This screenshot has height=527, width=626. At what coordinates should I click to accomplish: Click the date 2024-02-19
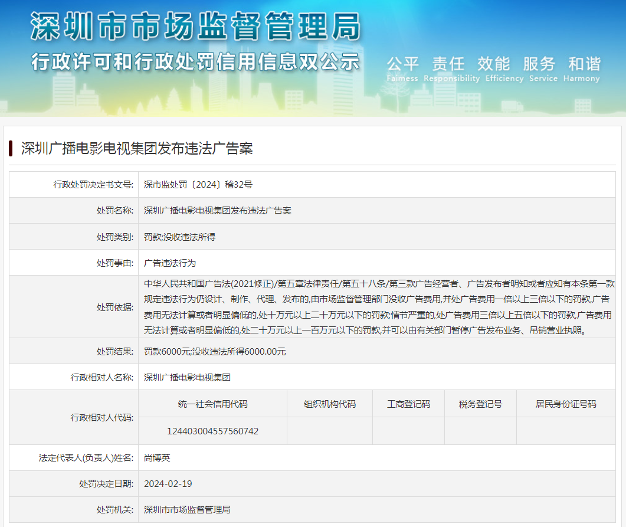pos(168,483)
